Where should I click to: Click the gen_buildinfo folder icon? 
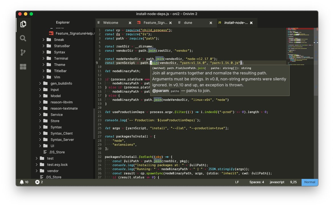click(45, 83)
